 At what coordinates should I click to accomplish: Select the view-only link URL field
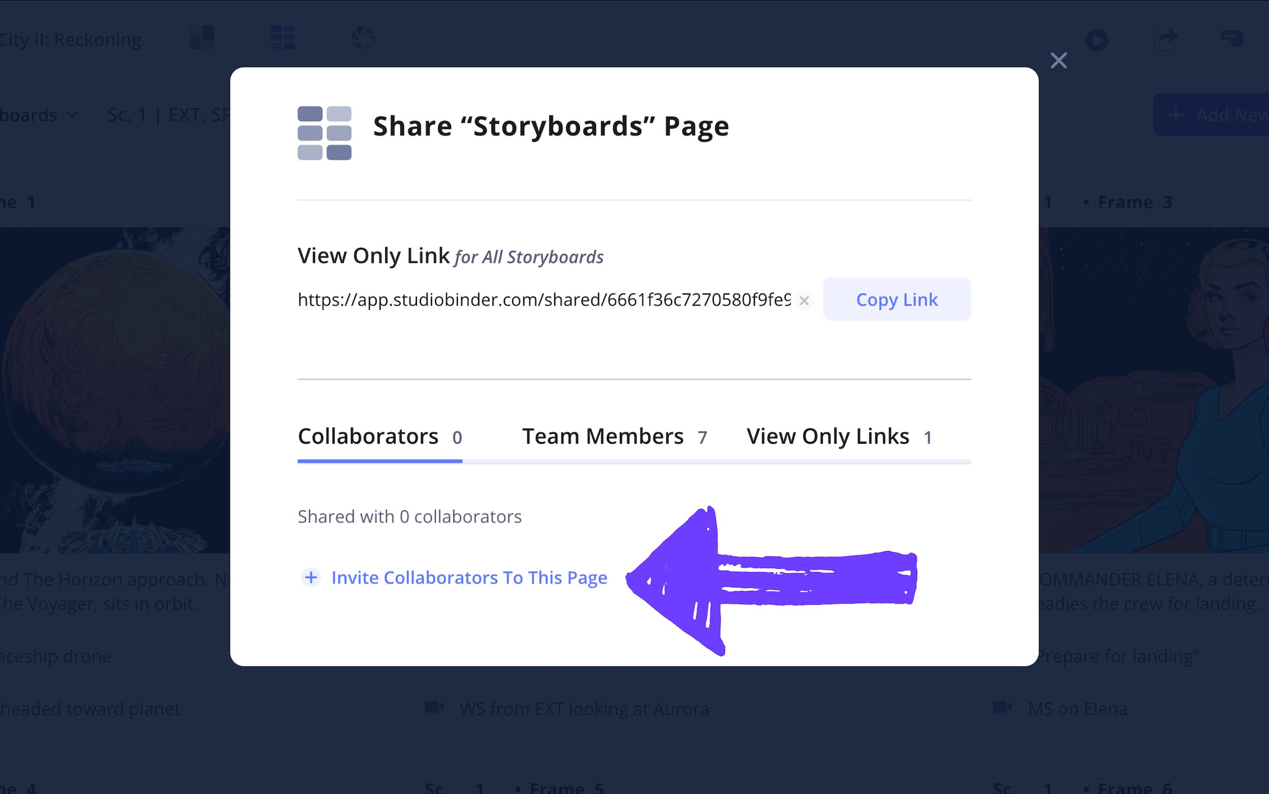pos(541,301)
